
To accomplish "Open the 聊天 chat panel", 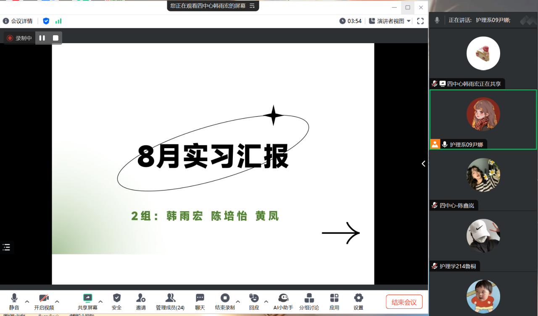I will click(x=200, y=298).
